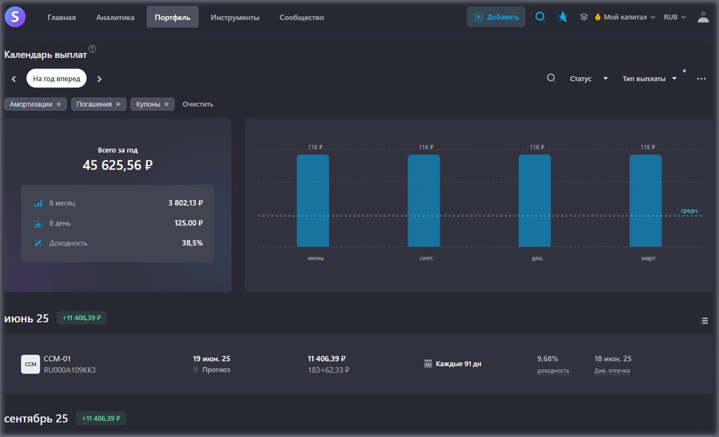
Task: Click the help question mark near Календарь выплат
Action: point(92,49)
